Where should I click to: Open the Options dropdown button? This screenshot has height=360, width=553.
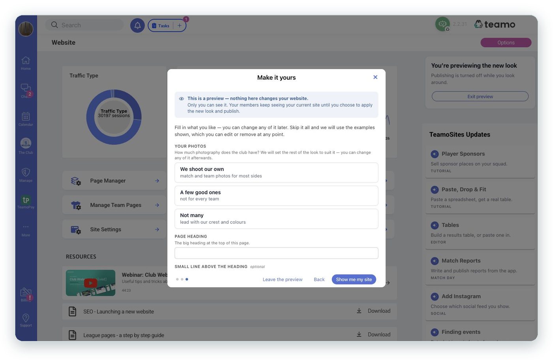click(506, 43)
